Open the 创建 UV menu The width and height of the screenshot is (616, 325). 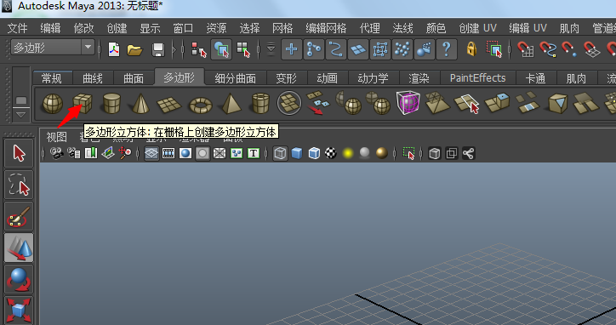477,28
